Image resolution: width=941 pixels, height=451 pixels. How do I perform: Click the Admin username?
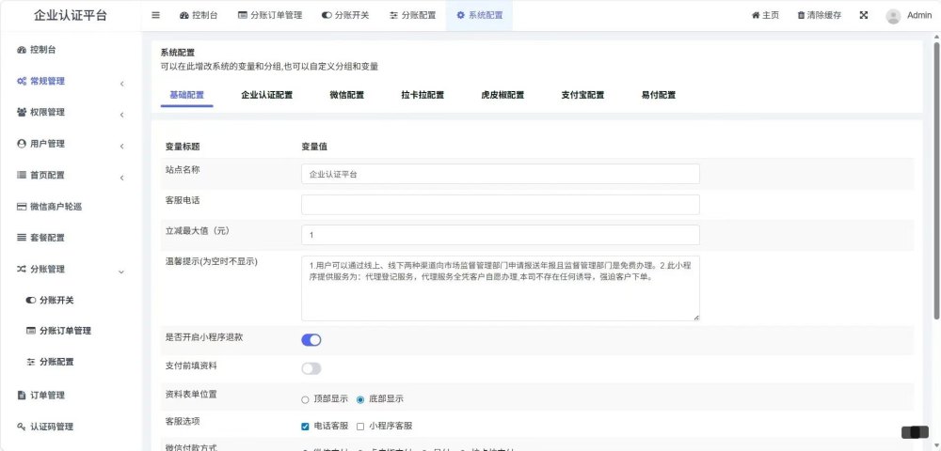918,16
